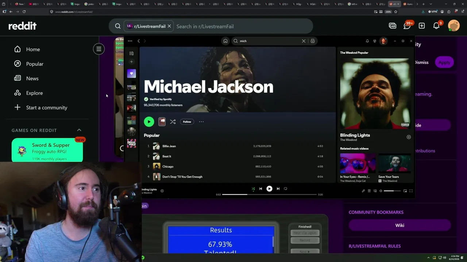The image size is (467, 262).
Task: Seek within the song progress bar
Action: (269, 194)
